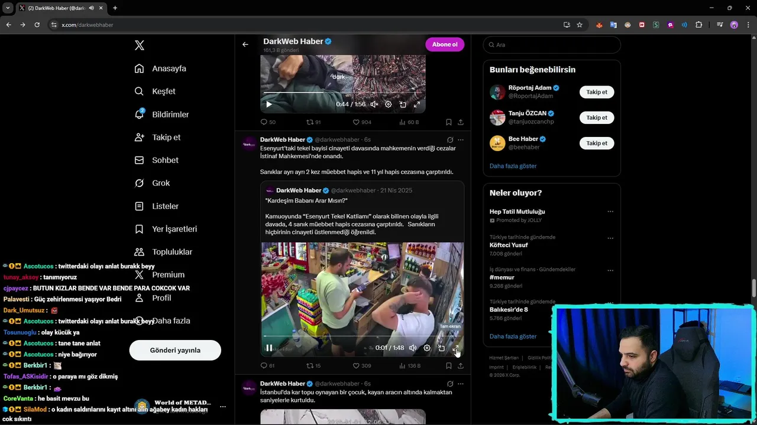Open Grok icon on Esenyurt post
Image resolution: width=757 pixels, height=425 pixels.
[x=450, y=140]
